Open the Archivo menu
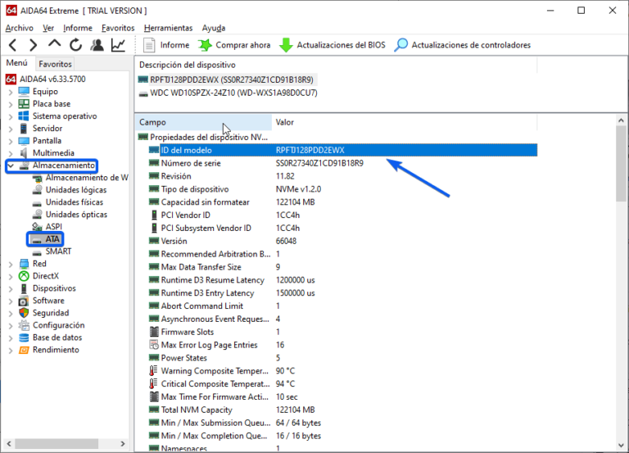Image resolution: width=629 pixels, height=453 pixels. click(x=20, y=28)
